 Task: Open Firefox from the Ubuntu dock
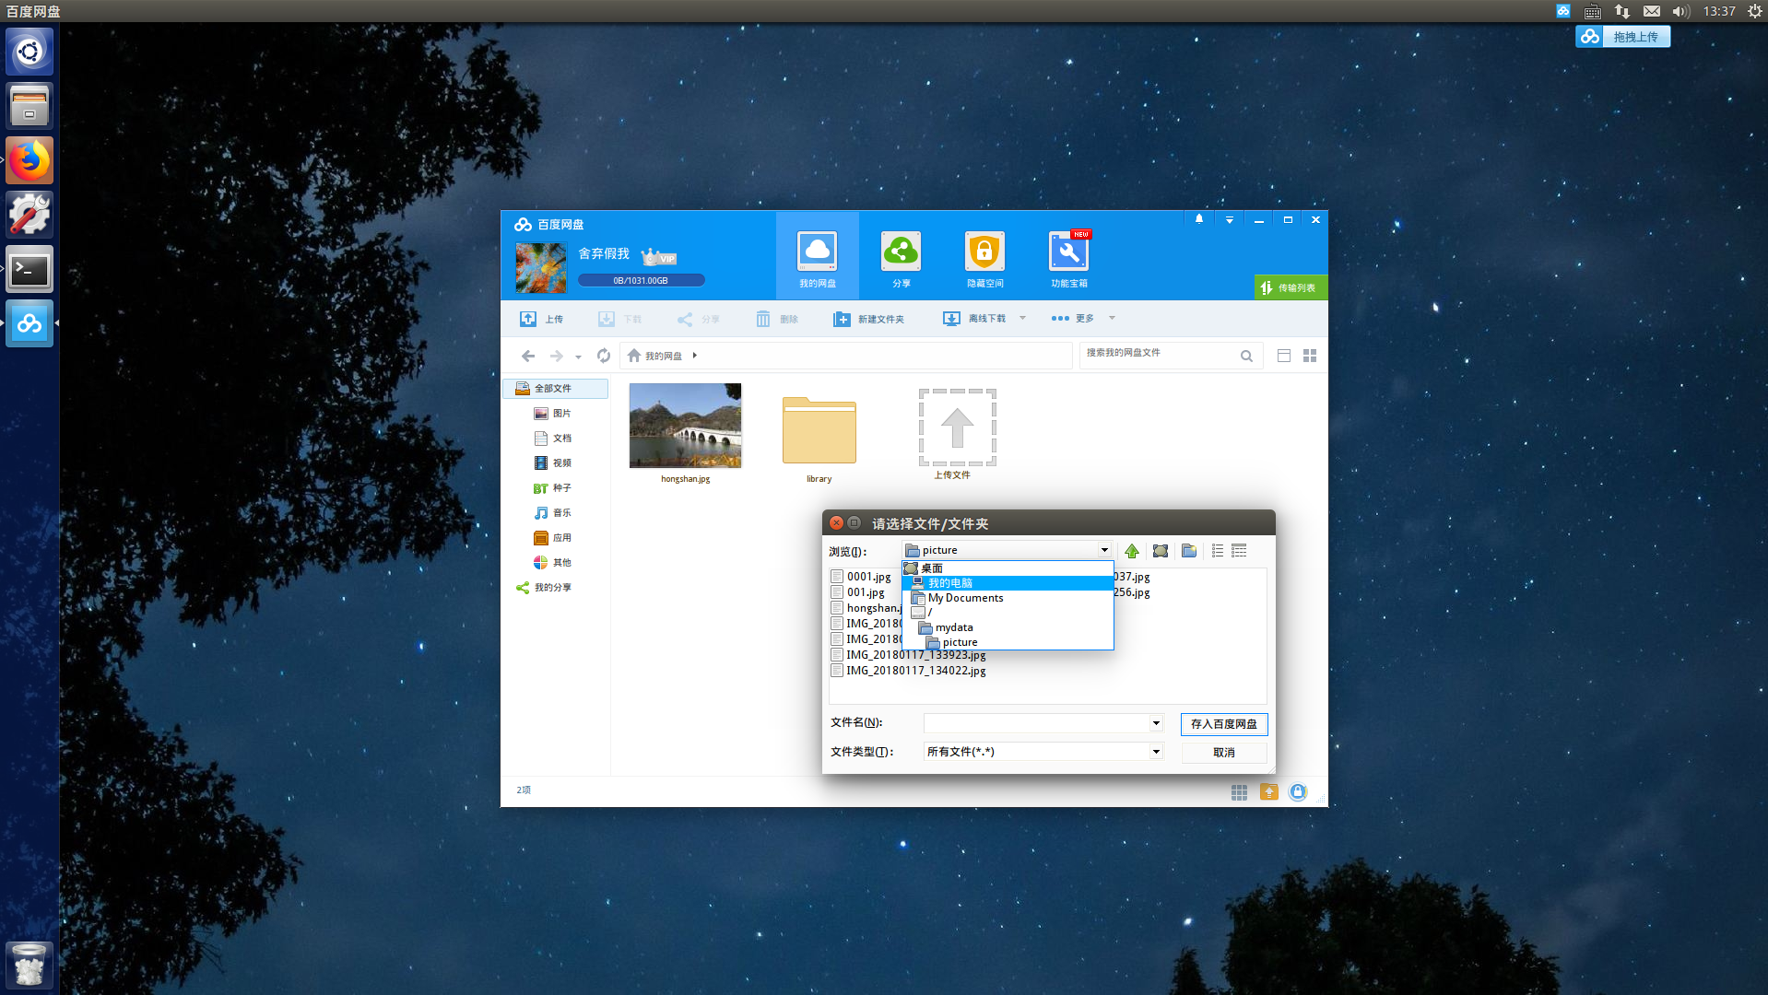click(29, 160)
